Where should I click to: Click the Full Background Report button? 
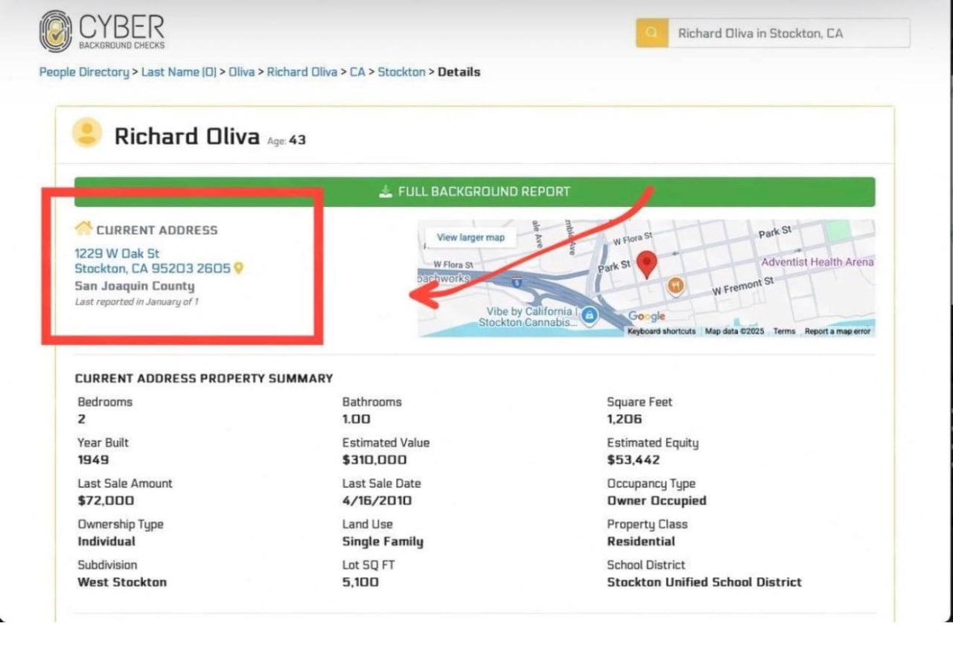click(x=474, y=191)
